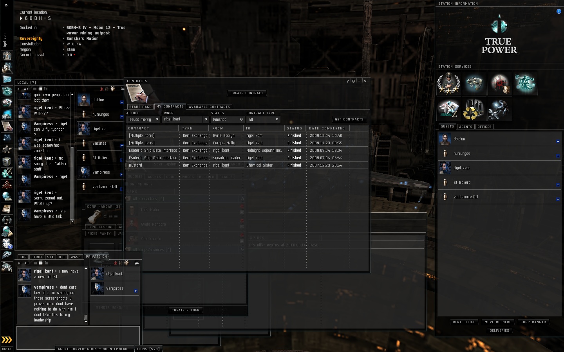Screen dimensions: 564x352
Task: Sort contracts by the Type column header
Action: (x=195, y=128)
